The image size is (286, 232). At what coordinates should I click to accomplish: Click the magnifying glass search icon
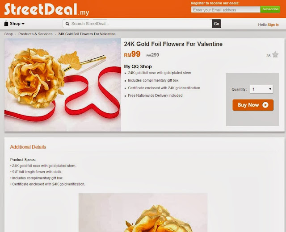(67, 24)
